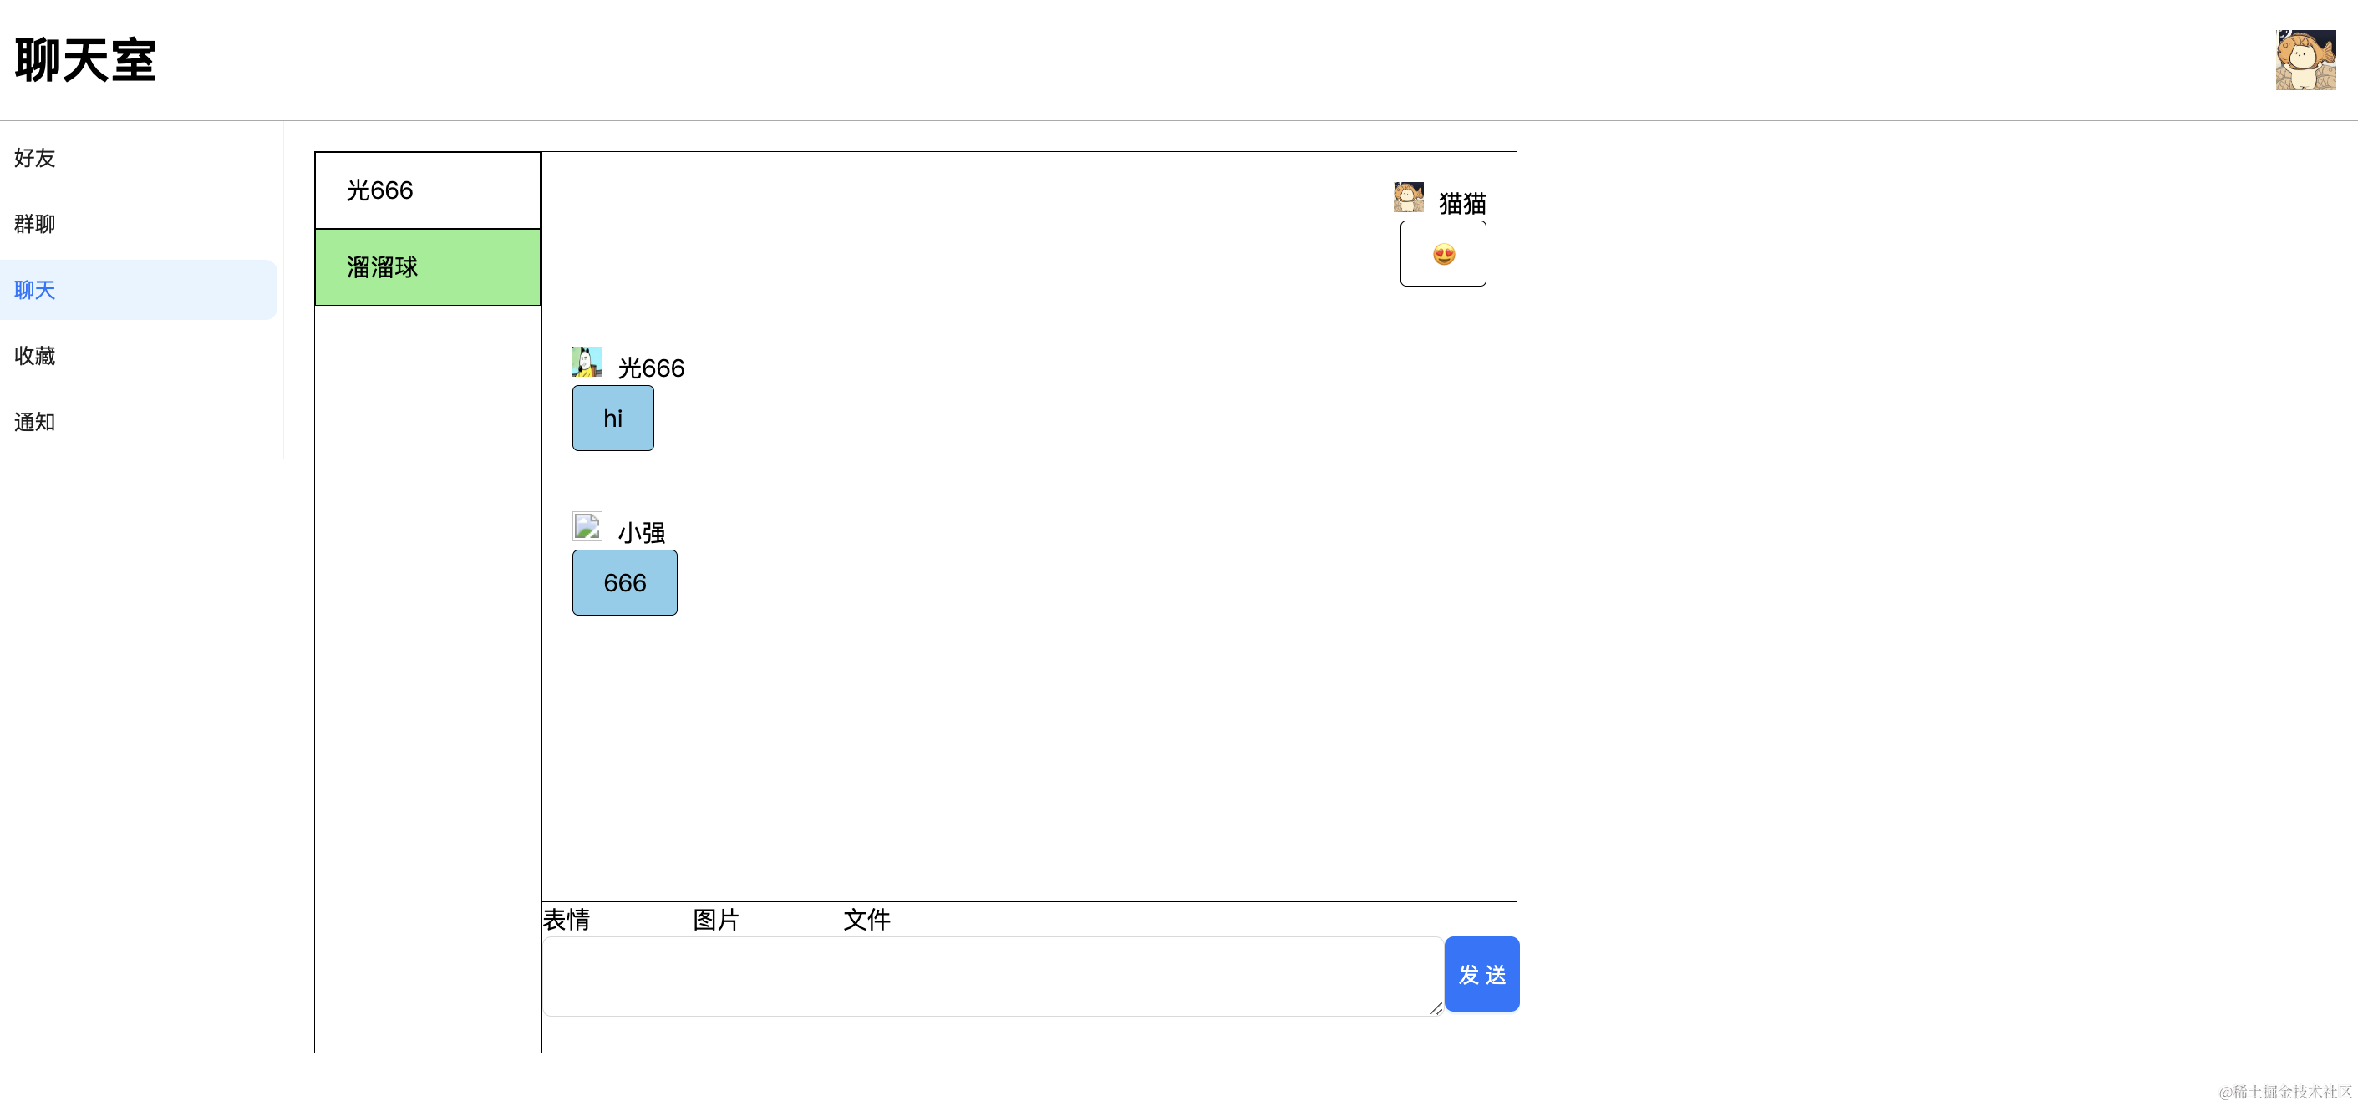Screen dimensions: 2358x1106
Task: Open 收藏 in the sidebar
Action: pos(35,356)
